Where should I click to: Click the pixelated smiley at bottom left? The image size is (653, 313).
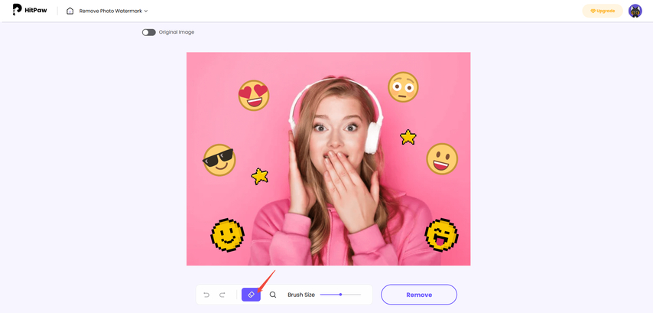point(227,235)
